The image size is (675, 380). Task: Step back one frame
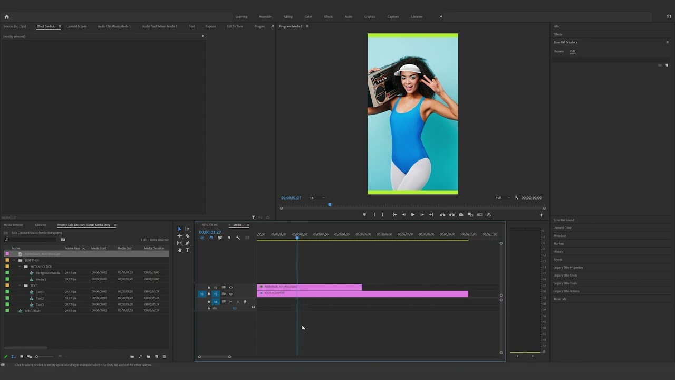pos(403,215)
